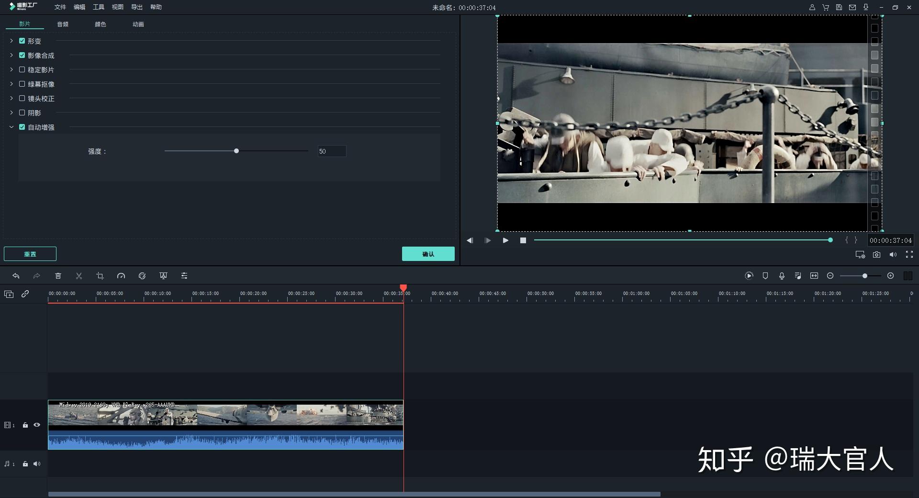This screenshot has height=498, width=919.
Task: Lock video track 1
Action: (25, 425)
